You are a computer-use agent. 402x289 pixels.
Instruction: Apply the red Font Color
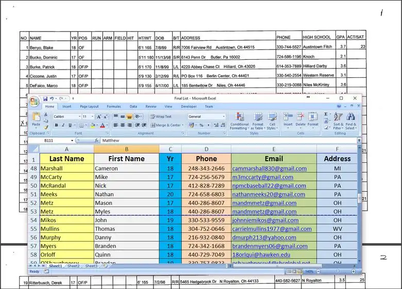[x=103, y=125]
